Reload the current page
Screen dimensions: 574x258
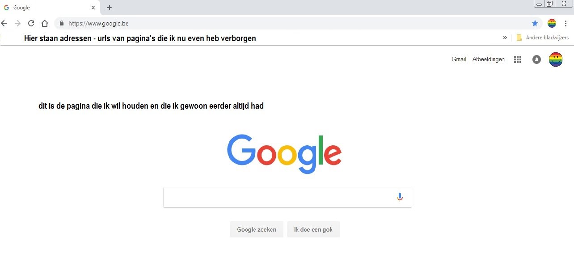31,23
